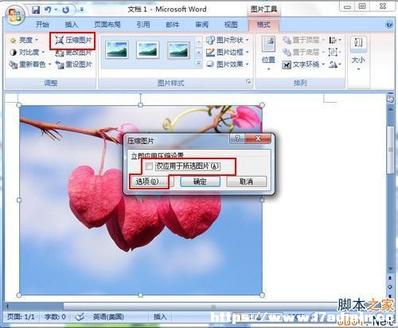Open the 对比度 contrast dropdown

coord(26,52)
